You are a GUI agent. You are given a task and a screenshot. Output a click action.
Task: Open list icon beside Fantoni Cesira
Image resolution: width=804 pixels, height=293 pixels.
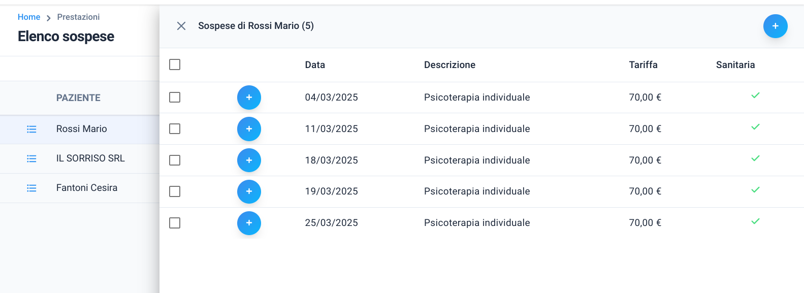point(31,188)
